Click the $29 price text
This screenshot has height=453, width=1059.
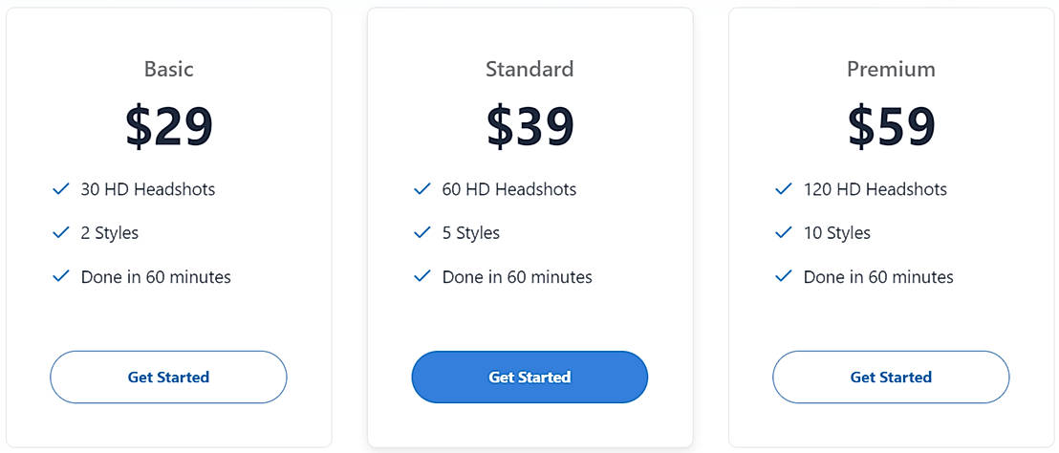point(168,126)
